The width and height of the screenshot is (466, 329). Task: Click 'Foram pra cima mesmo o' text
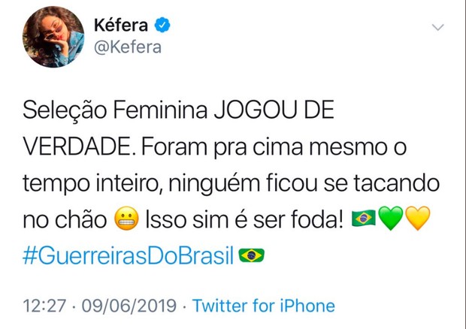(274, 147)
